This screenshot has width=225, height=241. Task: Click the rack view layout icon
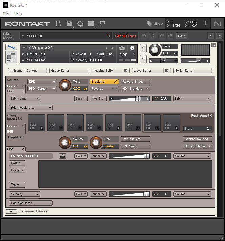(x=91, y=24)
